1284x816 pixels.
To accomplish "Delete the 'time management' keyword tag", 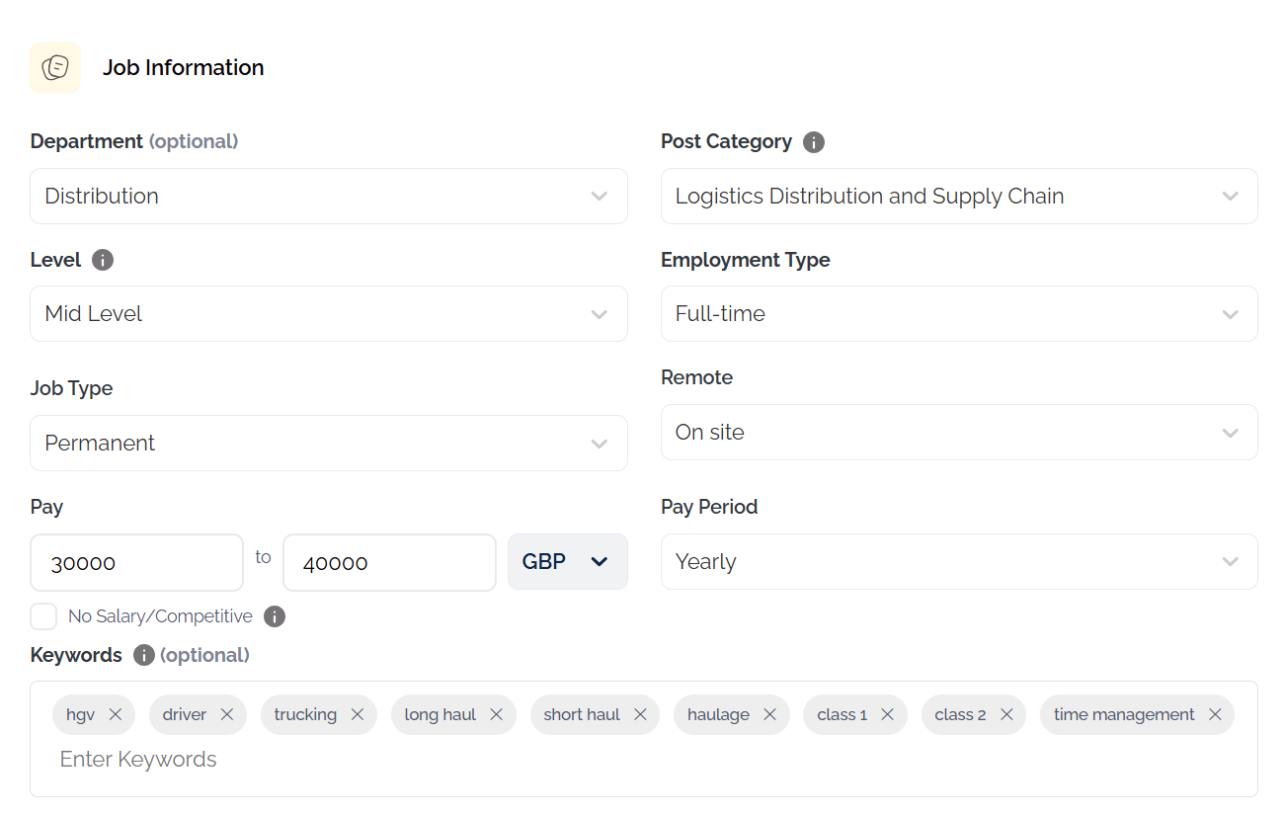I will pyautogui.click(x=1215, y=714).
